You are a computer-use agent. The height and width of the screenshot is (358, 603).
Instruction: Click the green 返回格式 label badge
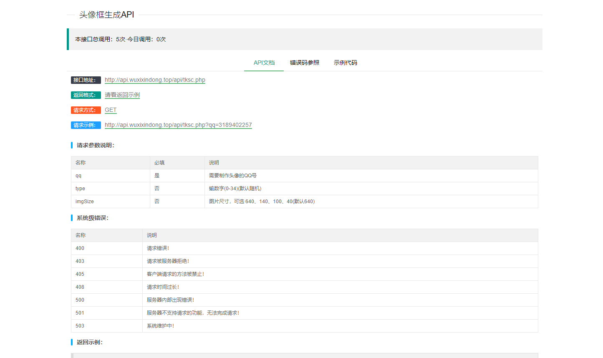click(x=86, y=95)
